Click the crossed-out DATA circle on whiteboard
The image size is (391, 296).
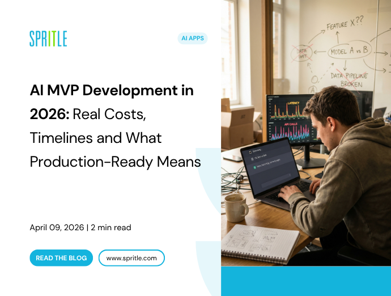(x=303, y=54)
